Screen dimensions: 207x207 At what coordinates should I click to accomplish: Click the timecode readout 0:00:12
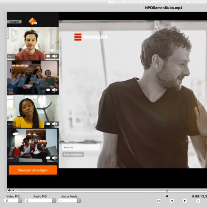tap(200, 196)
